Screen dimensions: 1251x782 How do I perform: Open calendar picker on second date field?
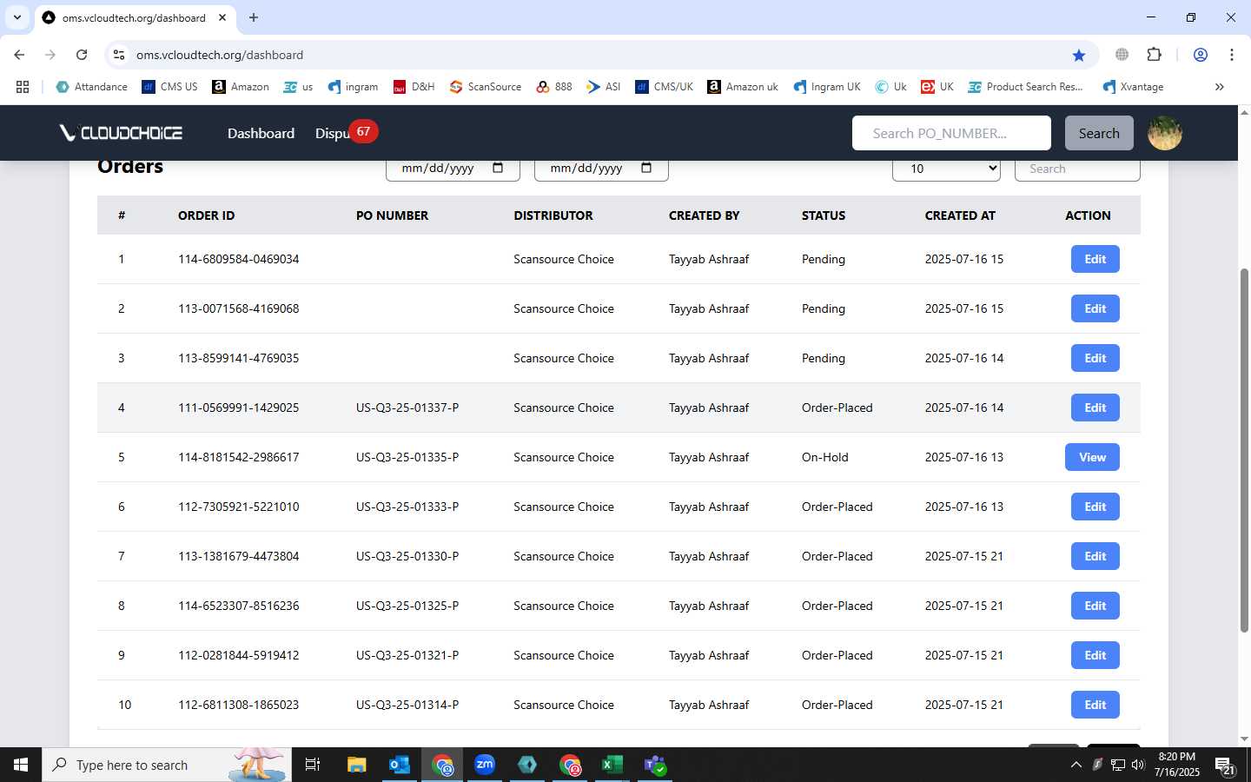point(646,168)
